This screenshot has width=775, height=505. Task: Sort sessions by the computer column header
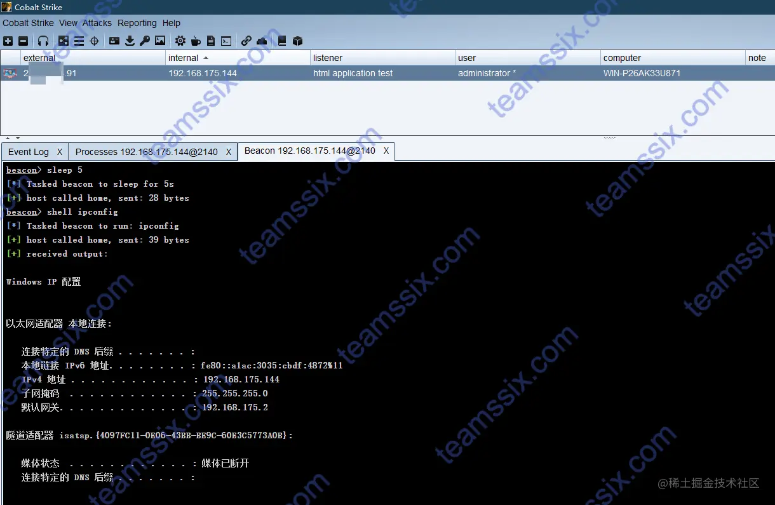click(673, 58)
